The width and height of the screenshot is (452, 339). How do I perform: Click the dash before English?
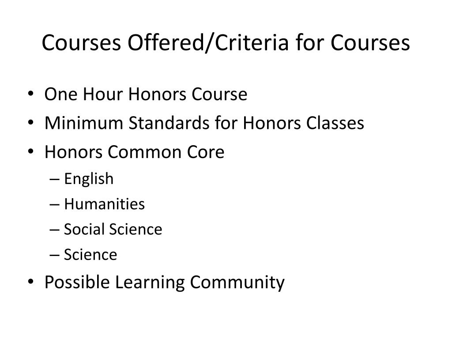click(54, 180)
